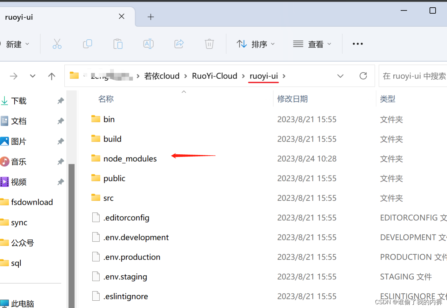Click the Paste clipboard icon
The height and width of the screenshot is (308, 447).
118,44
